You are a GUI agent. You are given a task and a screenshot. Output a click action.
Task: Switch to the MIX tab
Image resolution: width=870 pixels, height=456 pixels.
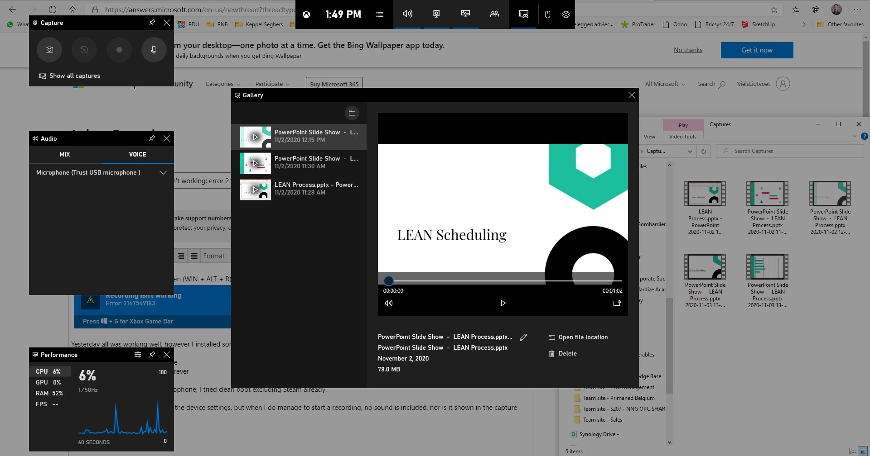65,154
